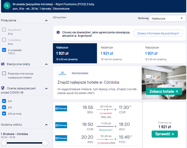The image size is (187, 148).
Task: Click the AirEuropa logo for the COR–ASU flight
Action: [x=61, y=125]
